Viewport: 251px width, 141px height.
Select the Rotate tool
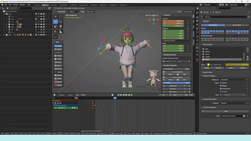coord(61,22)
